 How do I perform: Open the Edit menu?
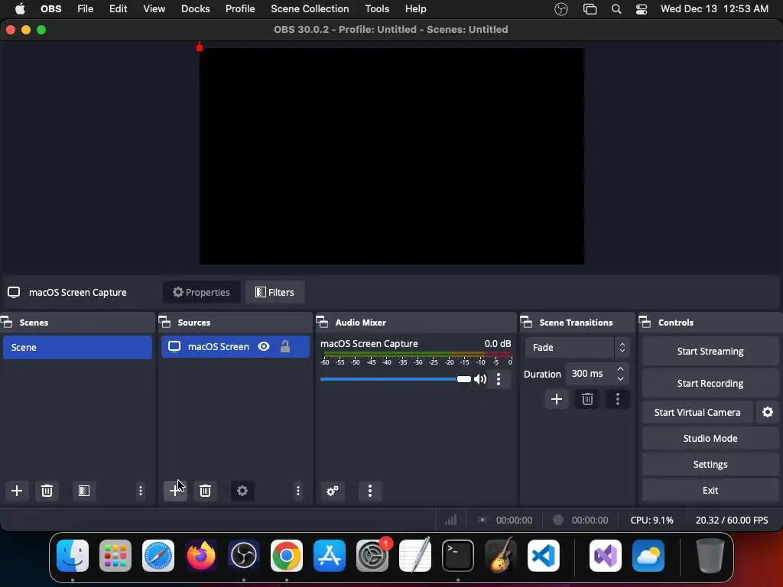click(x=119, y=9)
